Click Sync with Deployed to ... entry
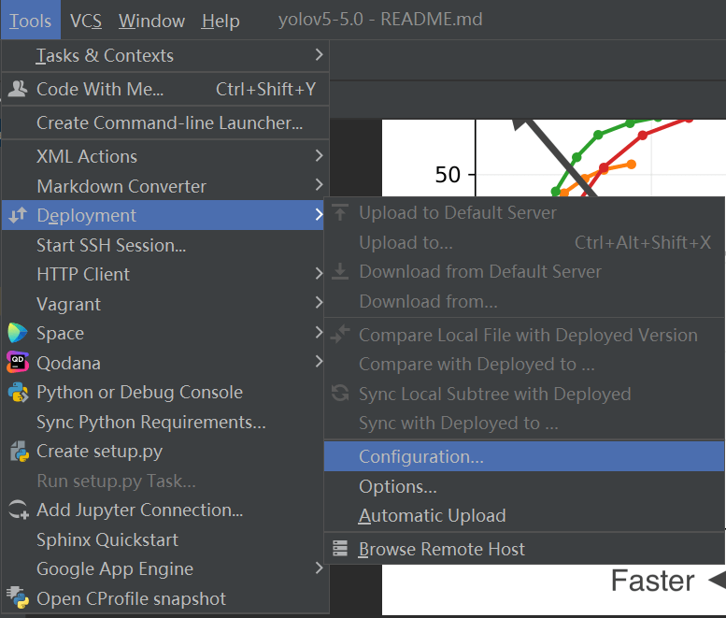Image resolution: width=726 pixels, height=618 pixels. [524, 423]
